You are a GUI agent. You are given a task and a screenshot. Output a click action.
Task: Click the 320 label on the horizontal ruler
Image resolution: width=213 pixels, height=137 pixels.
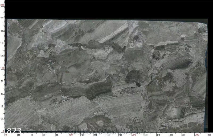click(209, 135)
